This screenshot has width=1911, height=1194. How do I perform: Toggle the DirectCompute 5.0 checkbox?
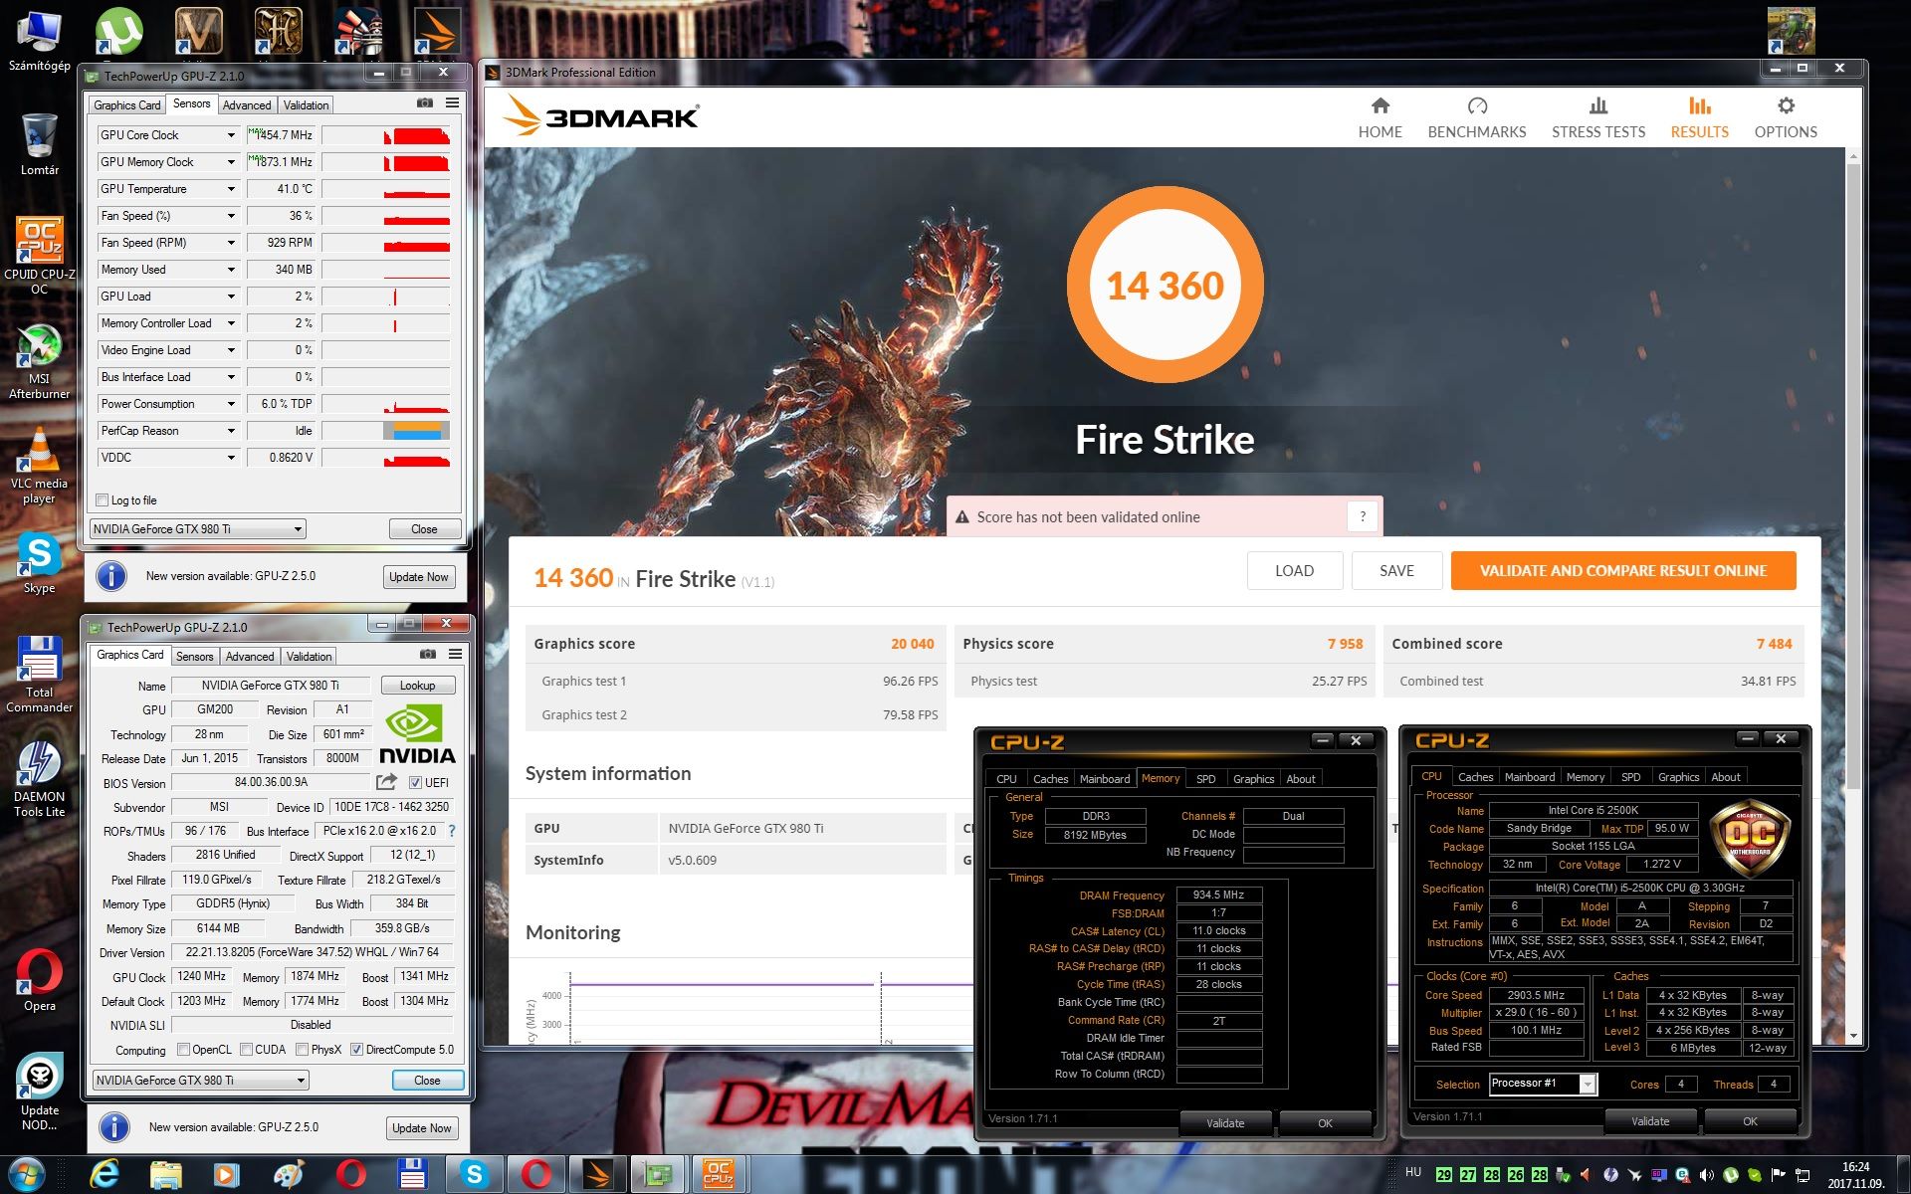click(x=356, y=1050)
